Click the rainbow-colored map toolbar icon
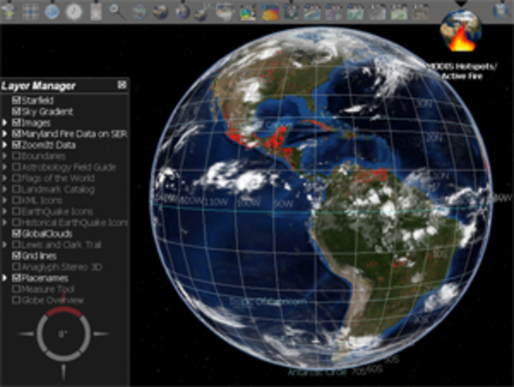This screenshot has width=514, height=387. (249, 12)
